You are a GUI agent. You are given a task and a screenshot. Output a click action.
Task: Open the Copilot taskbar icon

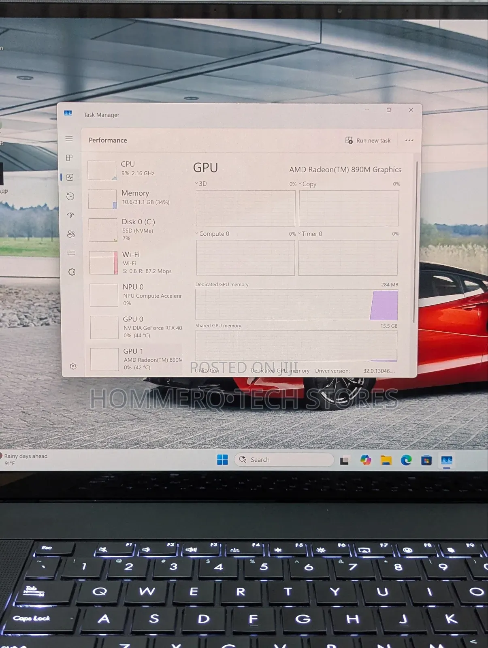(366, 460)
